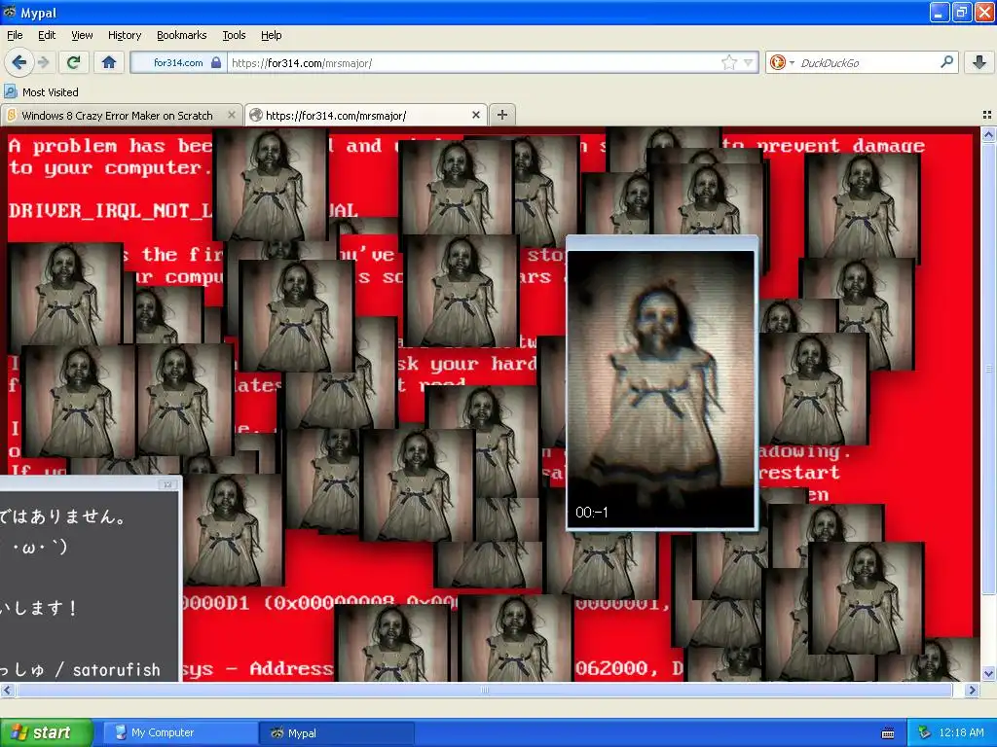Open the Most Visited bookmarks folder
The height and width of the screenshot is (747, 997).
click(x=42, y=92)
